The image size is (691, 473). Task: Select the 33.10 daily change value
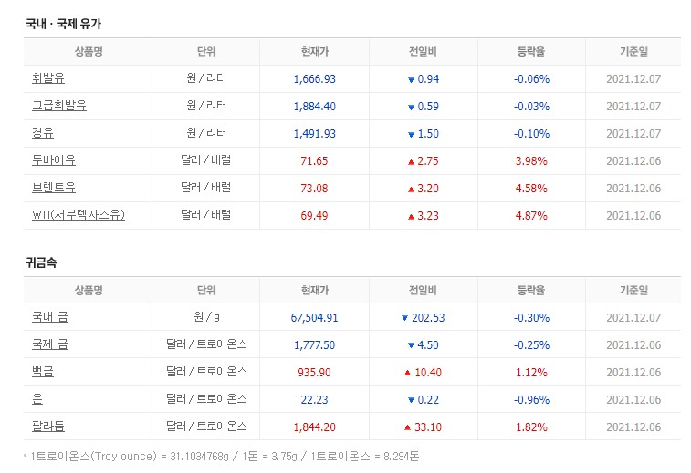(x=428, y=427)
